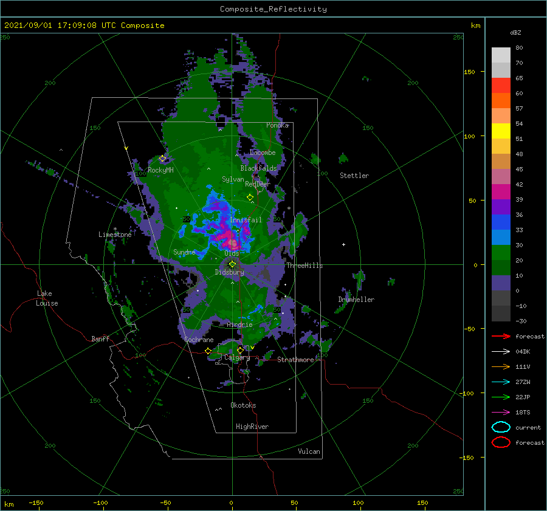
Task: Click the cyan 27ZW arrow symbol
Action: point(501,382)
